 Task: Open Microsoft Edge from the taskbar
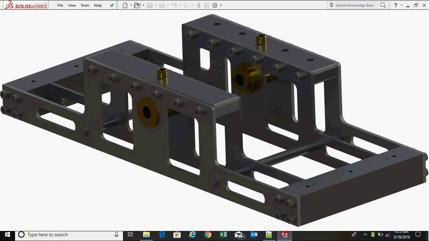point(162,235)
